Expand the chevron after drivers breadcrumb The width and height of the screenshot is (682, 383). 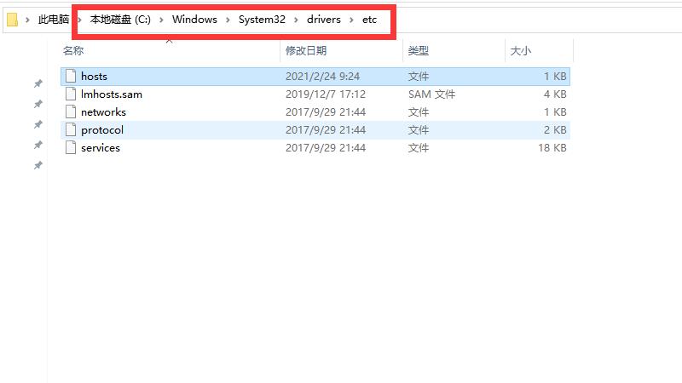tap(350, 20)
